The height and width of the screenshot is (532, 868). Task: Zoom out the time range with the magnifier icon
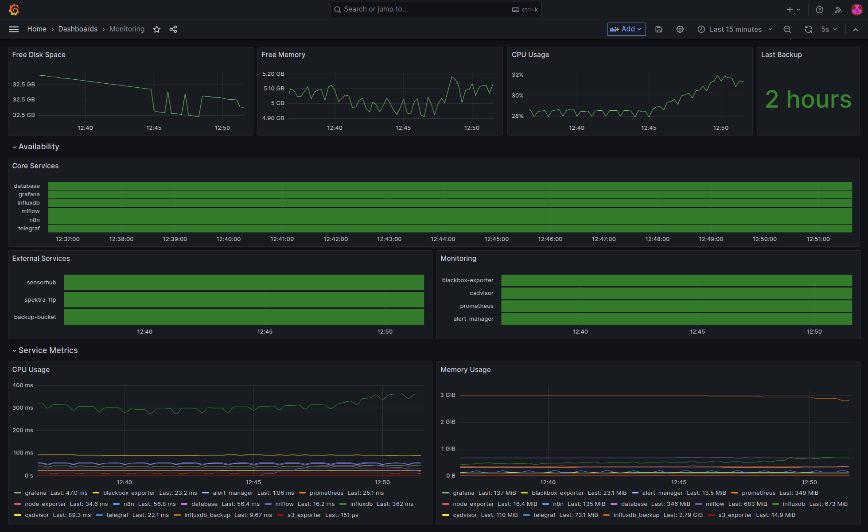click(787, 29)
